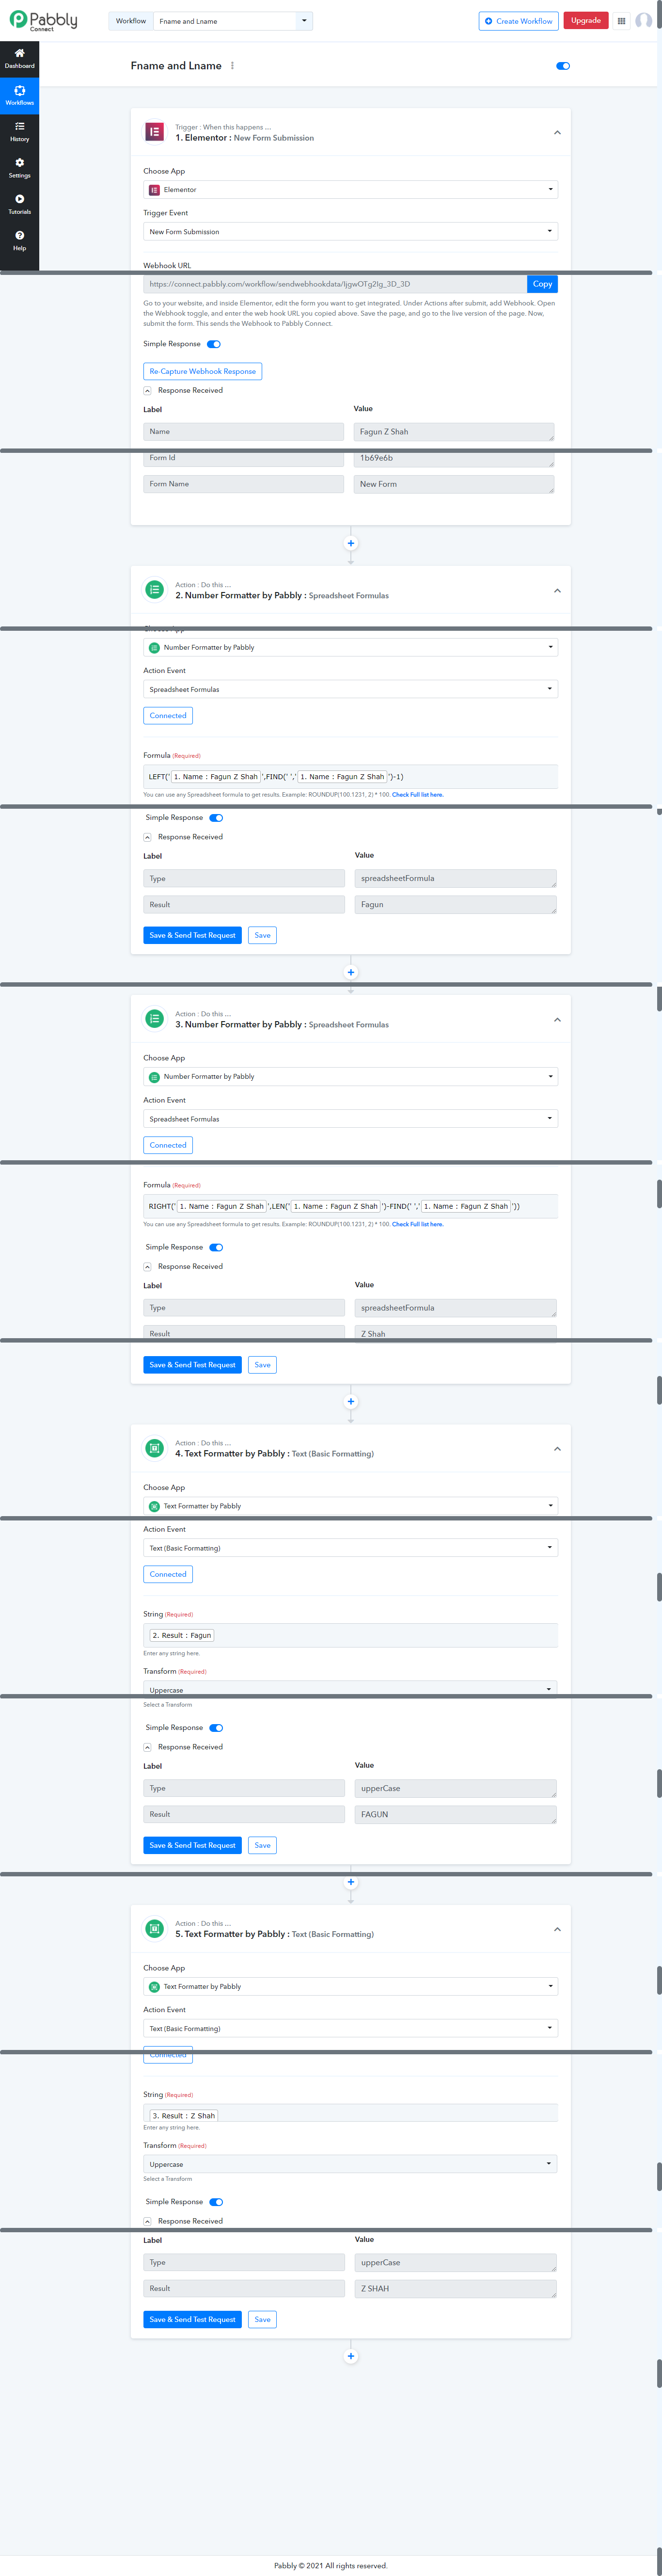
Task: Open step 4 Choose App dropdown
Action: [x=350, y=1506]
